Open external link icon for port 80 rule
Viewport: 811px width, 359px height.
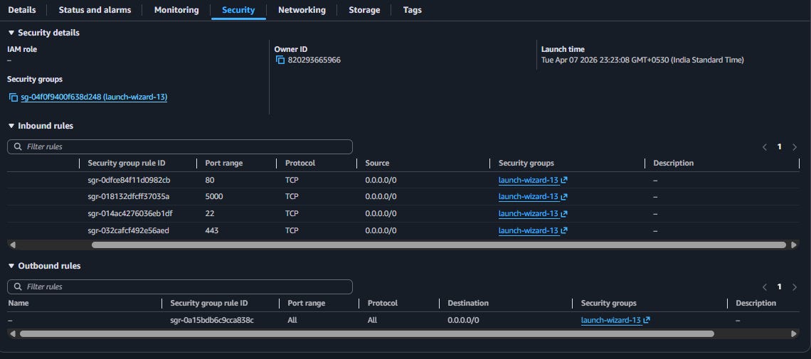point(564,181)
